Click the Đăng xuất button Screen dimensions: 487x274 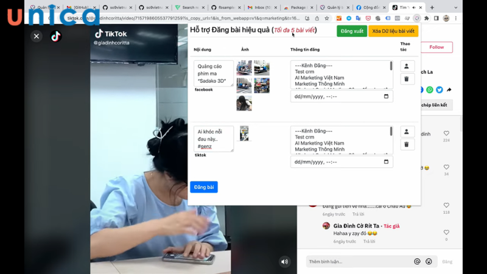[x=352, y=31]
